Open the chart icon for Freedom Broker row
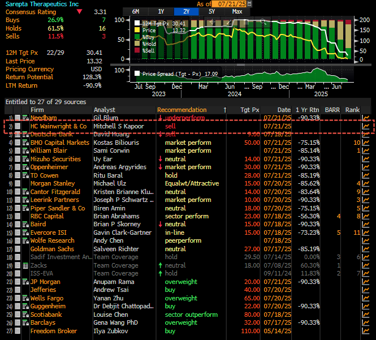 [x=366, y=331]
